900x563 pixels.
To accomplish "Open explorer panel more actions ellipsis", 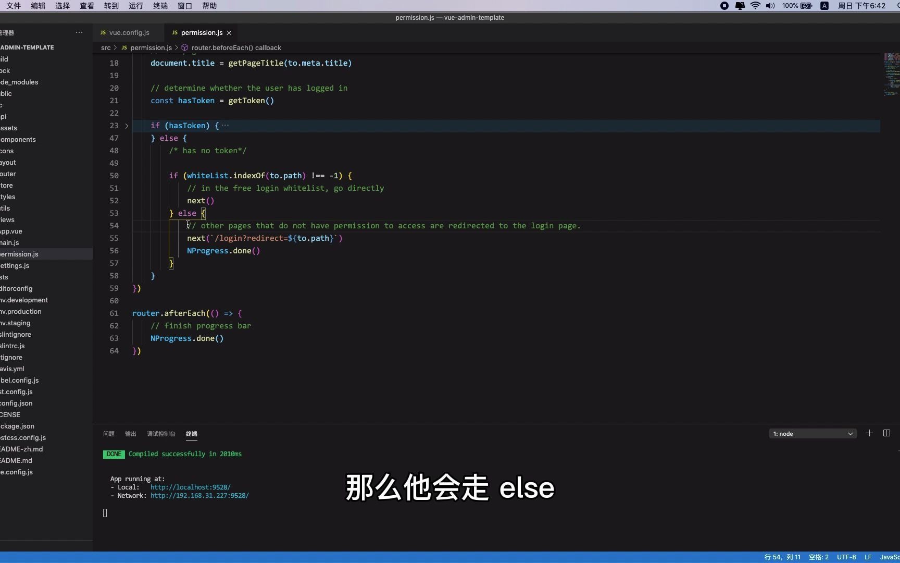I will click(79, 32).
